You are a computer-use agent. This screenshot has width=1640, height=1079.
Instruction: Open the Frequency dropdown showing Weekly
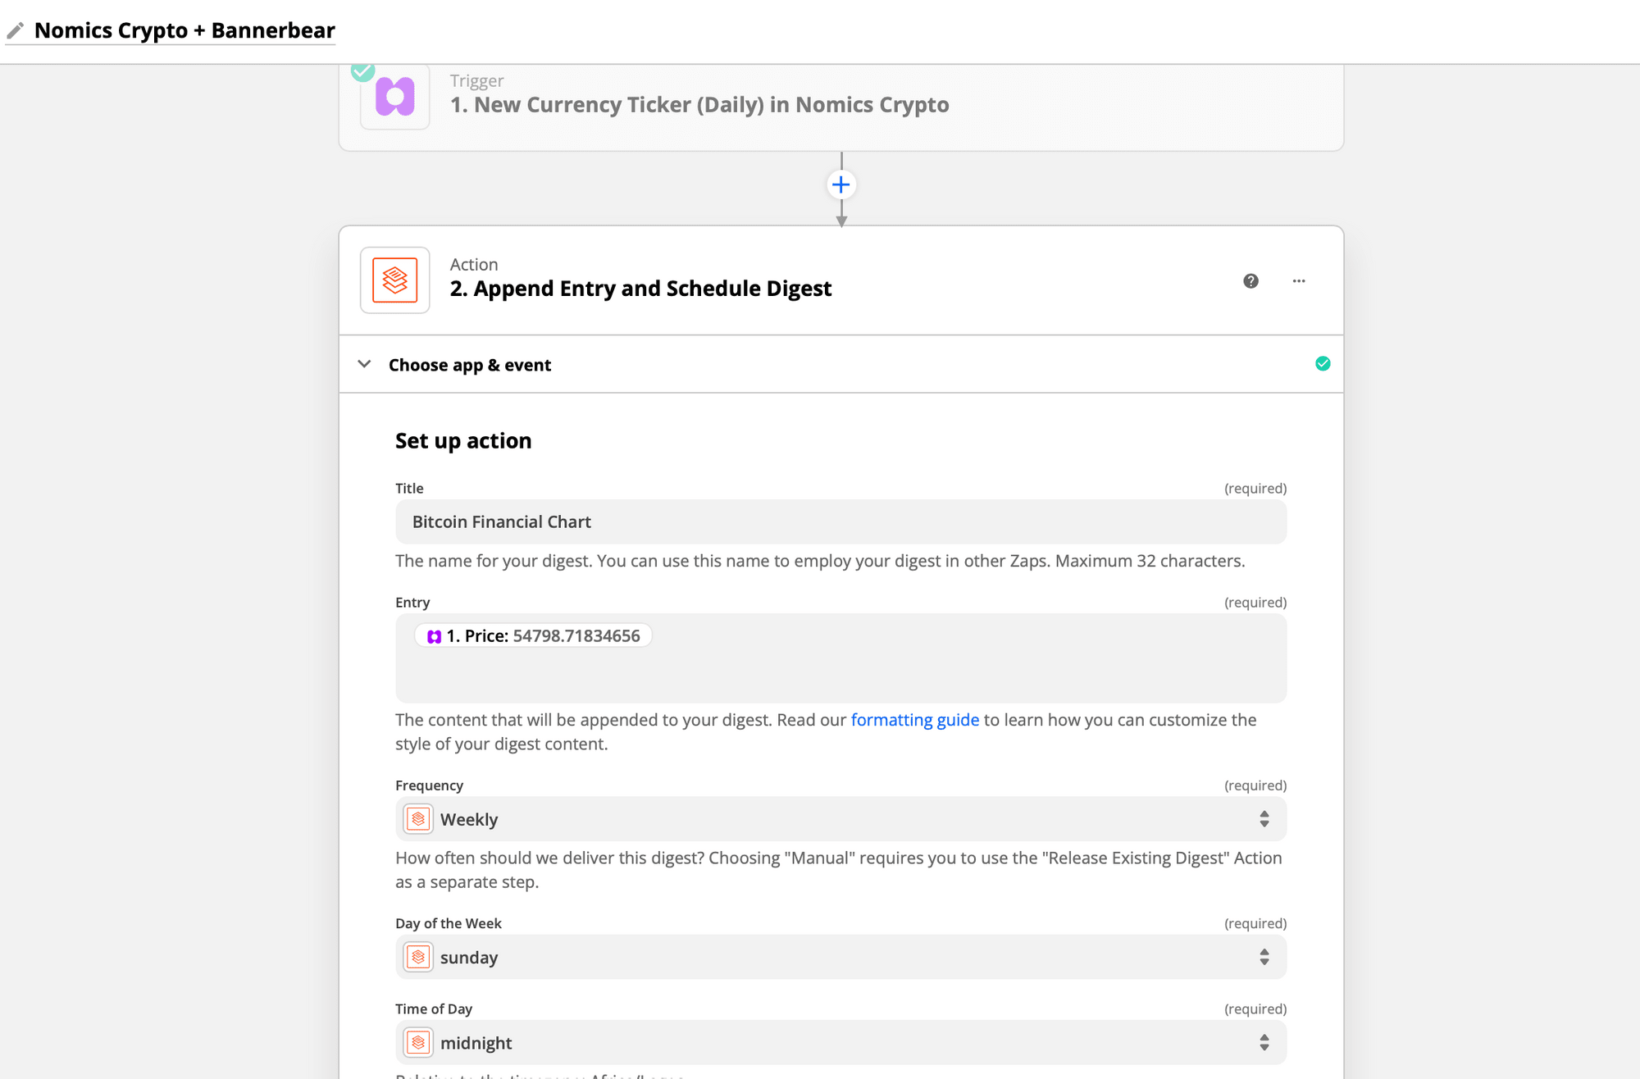840,819
